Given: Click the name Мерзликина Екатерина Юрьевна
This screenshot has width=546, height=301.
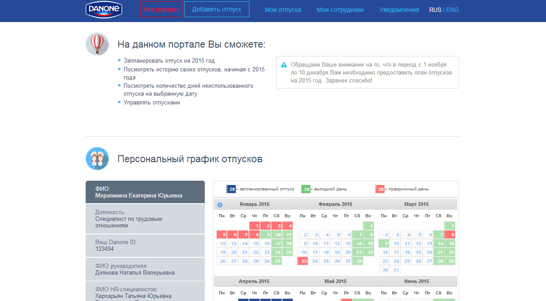Looking at the screenshot, I should coord(139,196).
